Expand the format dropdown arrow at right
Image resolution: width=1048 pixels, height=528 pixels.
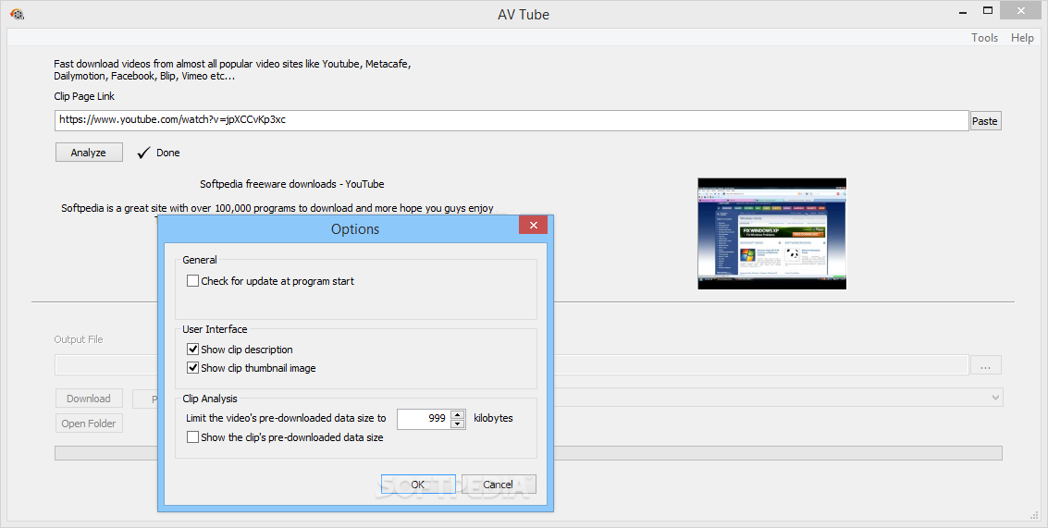[995, 398]
